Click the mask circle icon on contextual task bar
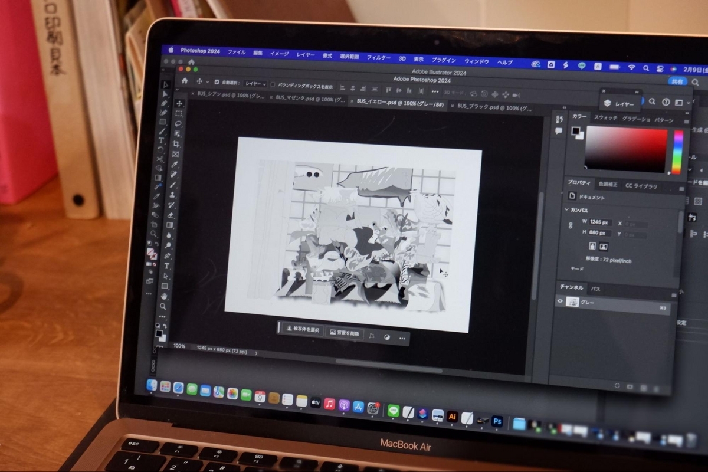 (387, 337)
